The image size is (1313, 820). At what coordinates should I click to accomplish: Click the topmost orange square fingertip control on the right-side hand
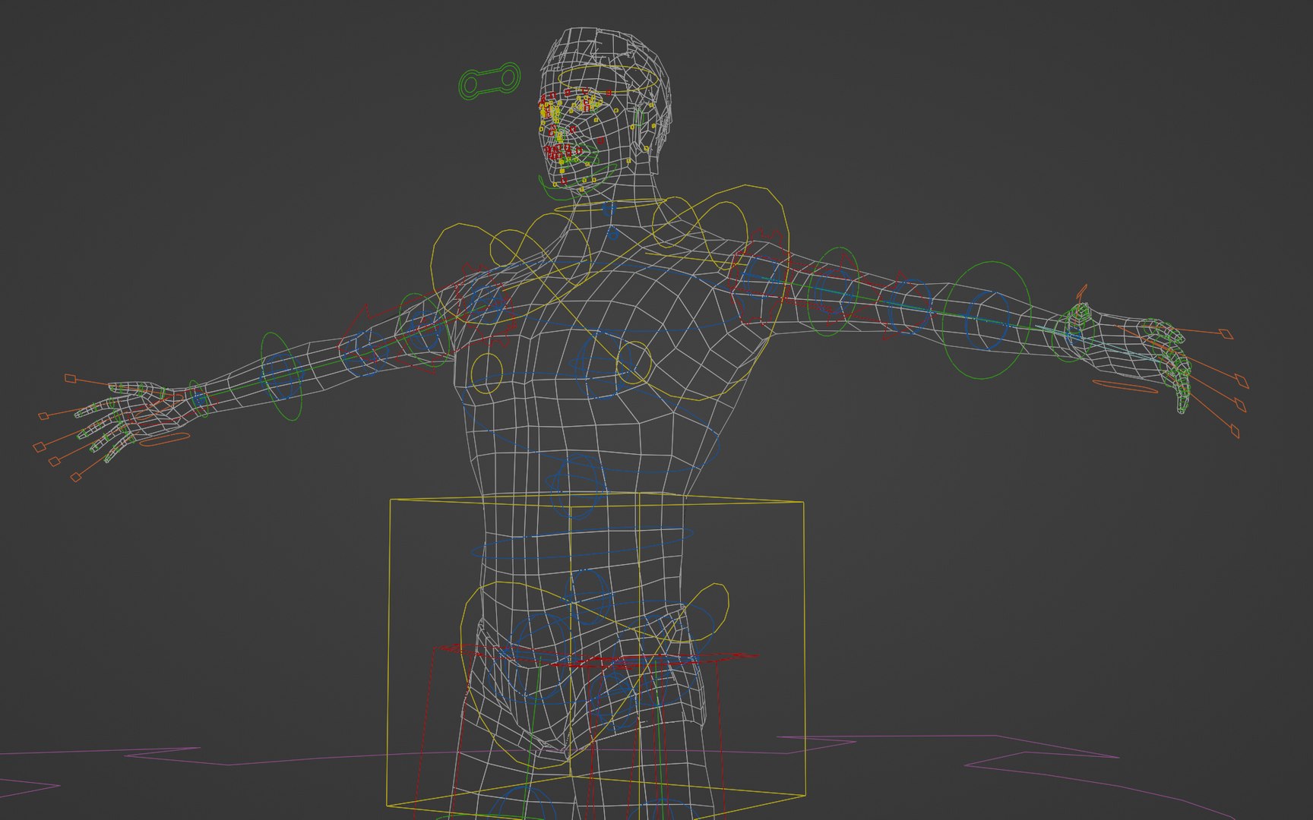tap(1225, 333)
